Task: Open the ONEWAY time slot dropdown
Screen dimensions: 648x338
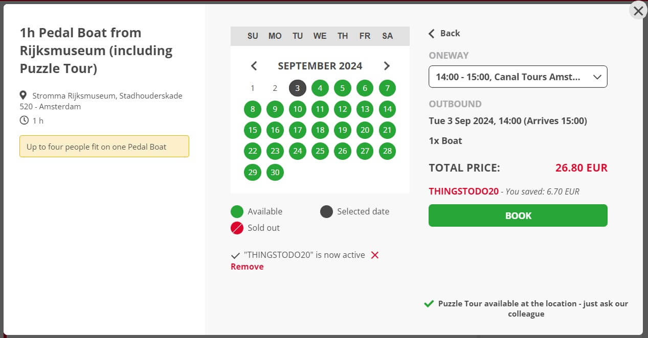Action: point(518,77)
